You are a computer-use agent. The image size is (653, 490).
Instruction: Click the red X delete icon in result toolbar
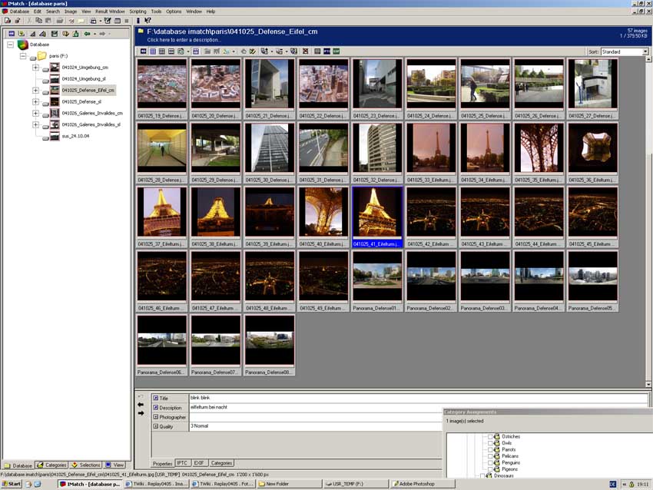(x=306, y=51)
